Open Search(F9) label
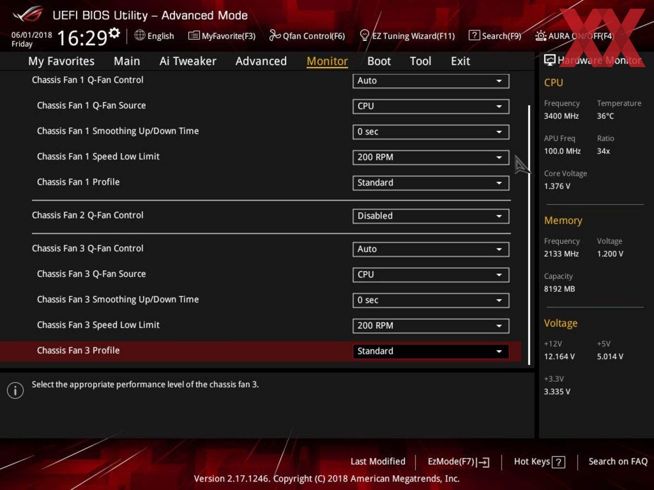This screenshot has height=490, width=654. [x=502, y=36]
